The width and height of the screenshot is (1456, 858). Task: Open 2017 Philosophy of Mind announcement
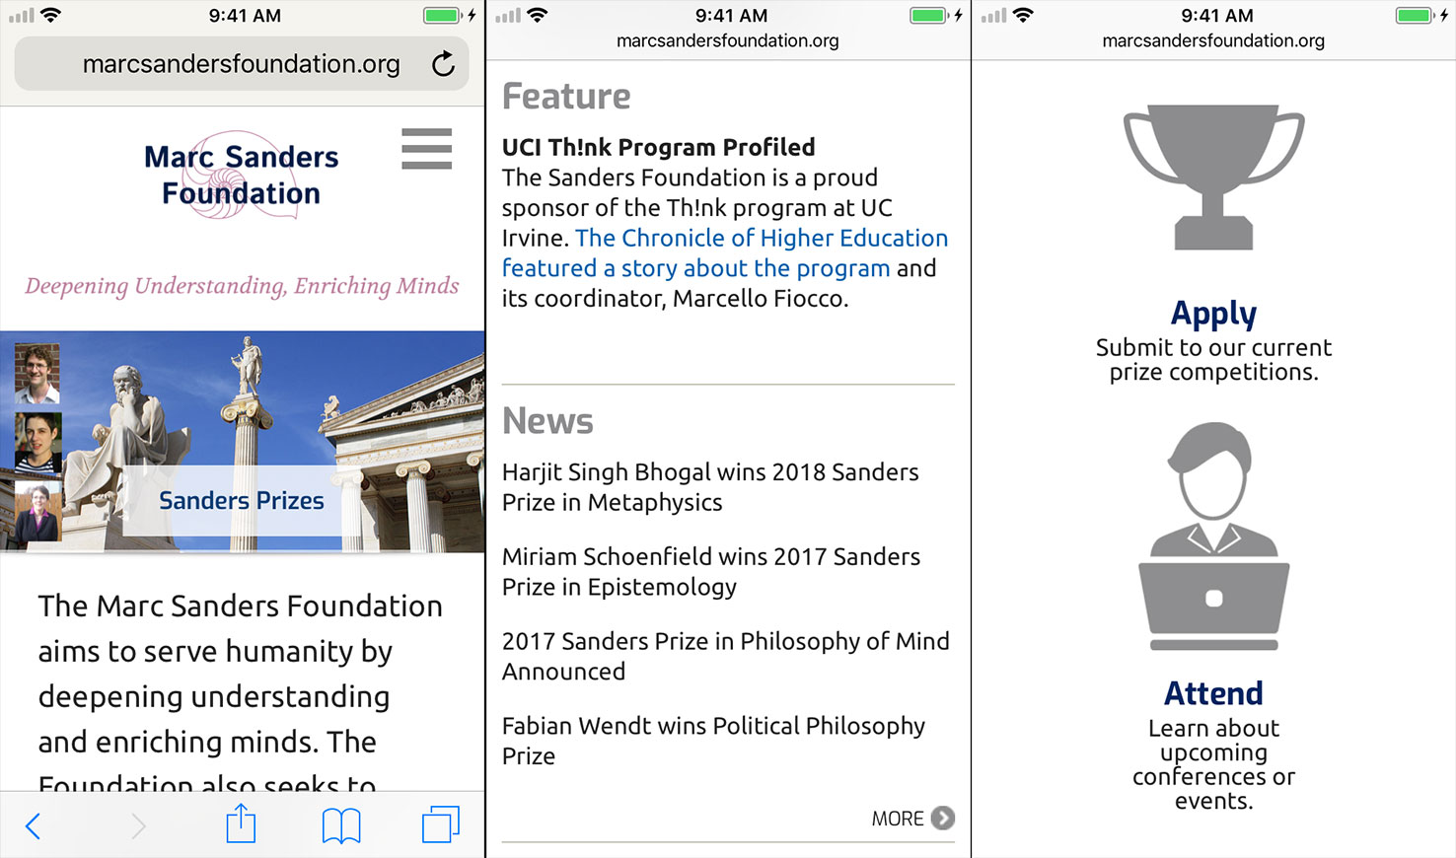coord(725,656)
